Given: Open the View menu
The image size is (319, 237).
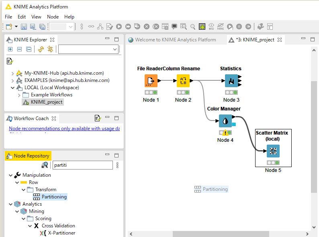Looking at the screenshot, I should [x=36, y=17].
